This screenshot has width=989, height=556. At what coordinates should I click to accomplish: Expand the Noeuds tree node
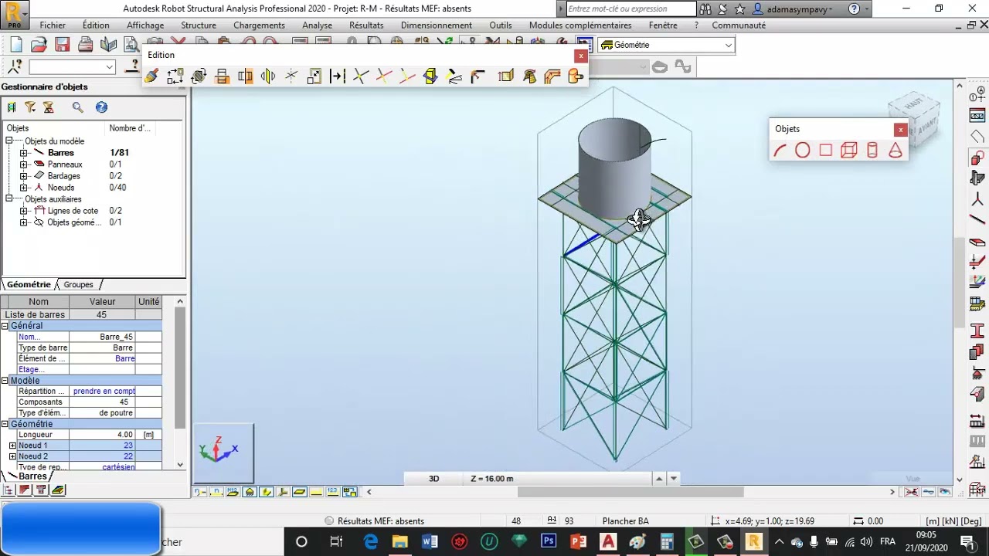[24, 188]
